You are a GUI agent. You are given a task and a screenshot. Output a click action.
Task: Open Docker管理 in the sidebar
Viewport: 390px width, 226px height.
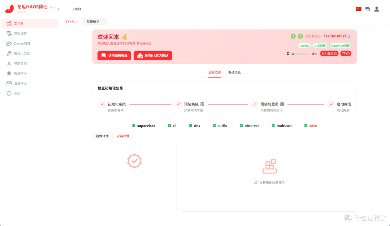click(29, 44)
